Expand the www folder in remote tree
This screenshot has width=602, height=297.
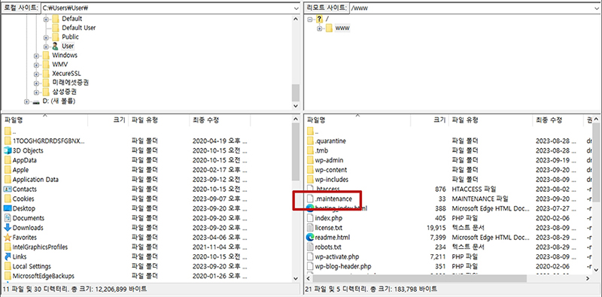[x=319, y=29]
